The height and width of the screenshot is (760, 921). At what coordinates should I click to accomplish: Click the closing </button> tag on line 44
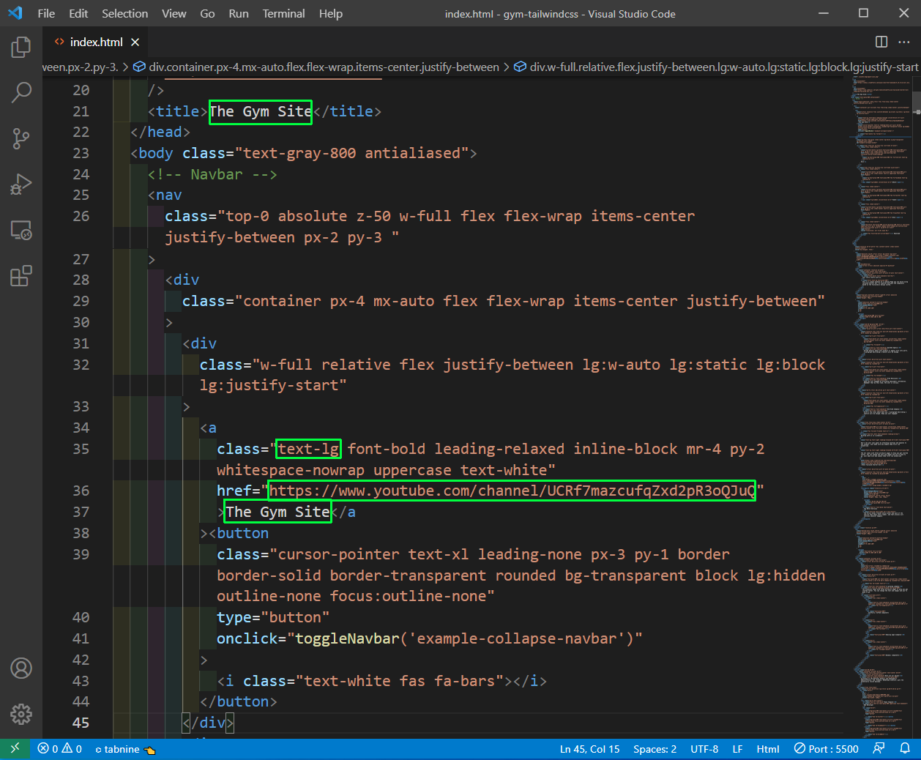click(x=239, y=701)
